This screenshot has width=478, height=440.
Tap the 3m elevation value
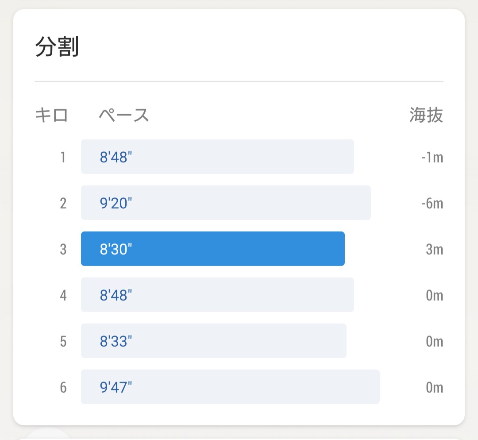click(434, 249)
